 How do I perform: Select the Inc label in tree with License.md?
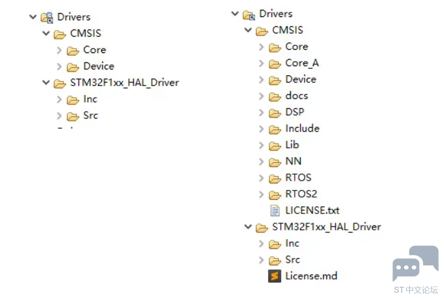(292, 243)
